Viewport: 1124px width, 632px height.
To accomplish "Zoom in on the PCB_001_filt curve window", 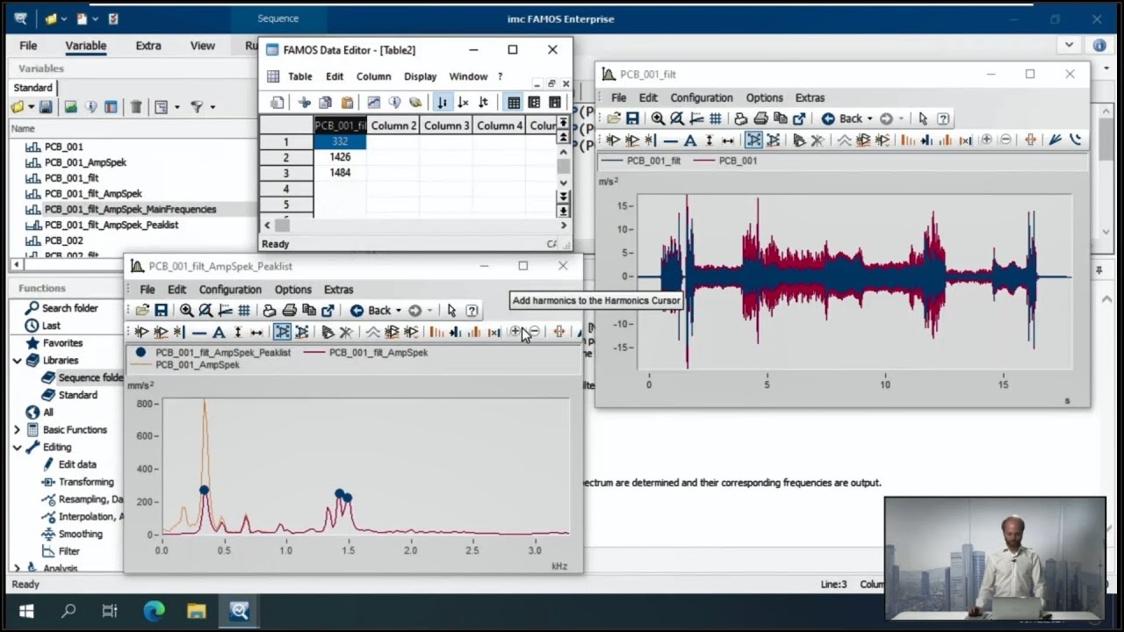I will [658, 118].
